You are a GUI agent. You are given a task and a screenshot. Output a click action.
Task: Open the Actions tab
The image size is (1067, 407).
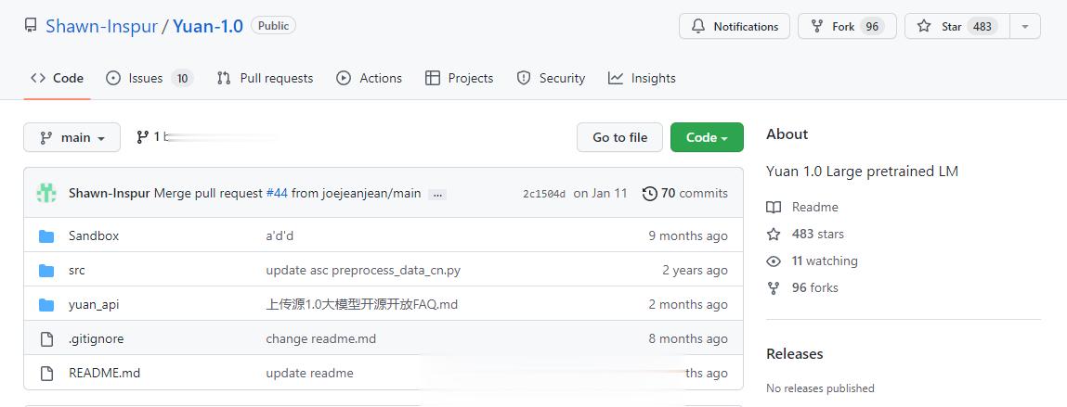(369, 78)
